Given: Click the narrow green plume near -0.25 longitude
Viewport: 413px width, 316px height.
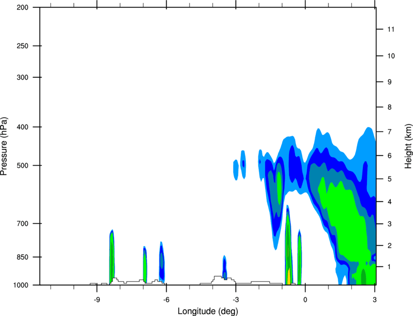Looking at the screenshot, I should 299,257.
